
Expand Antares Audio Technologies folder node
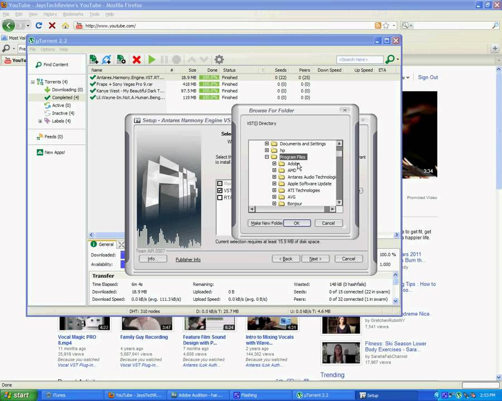(274, 177)
